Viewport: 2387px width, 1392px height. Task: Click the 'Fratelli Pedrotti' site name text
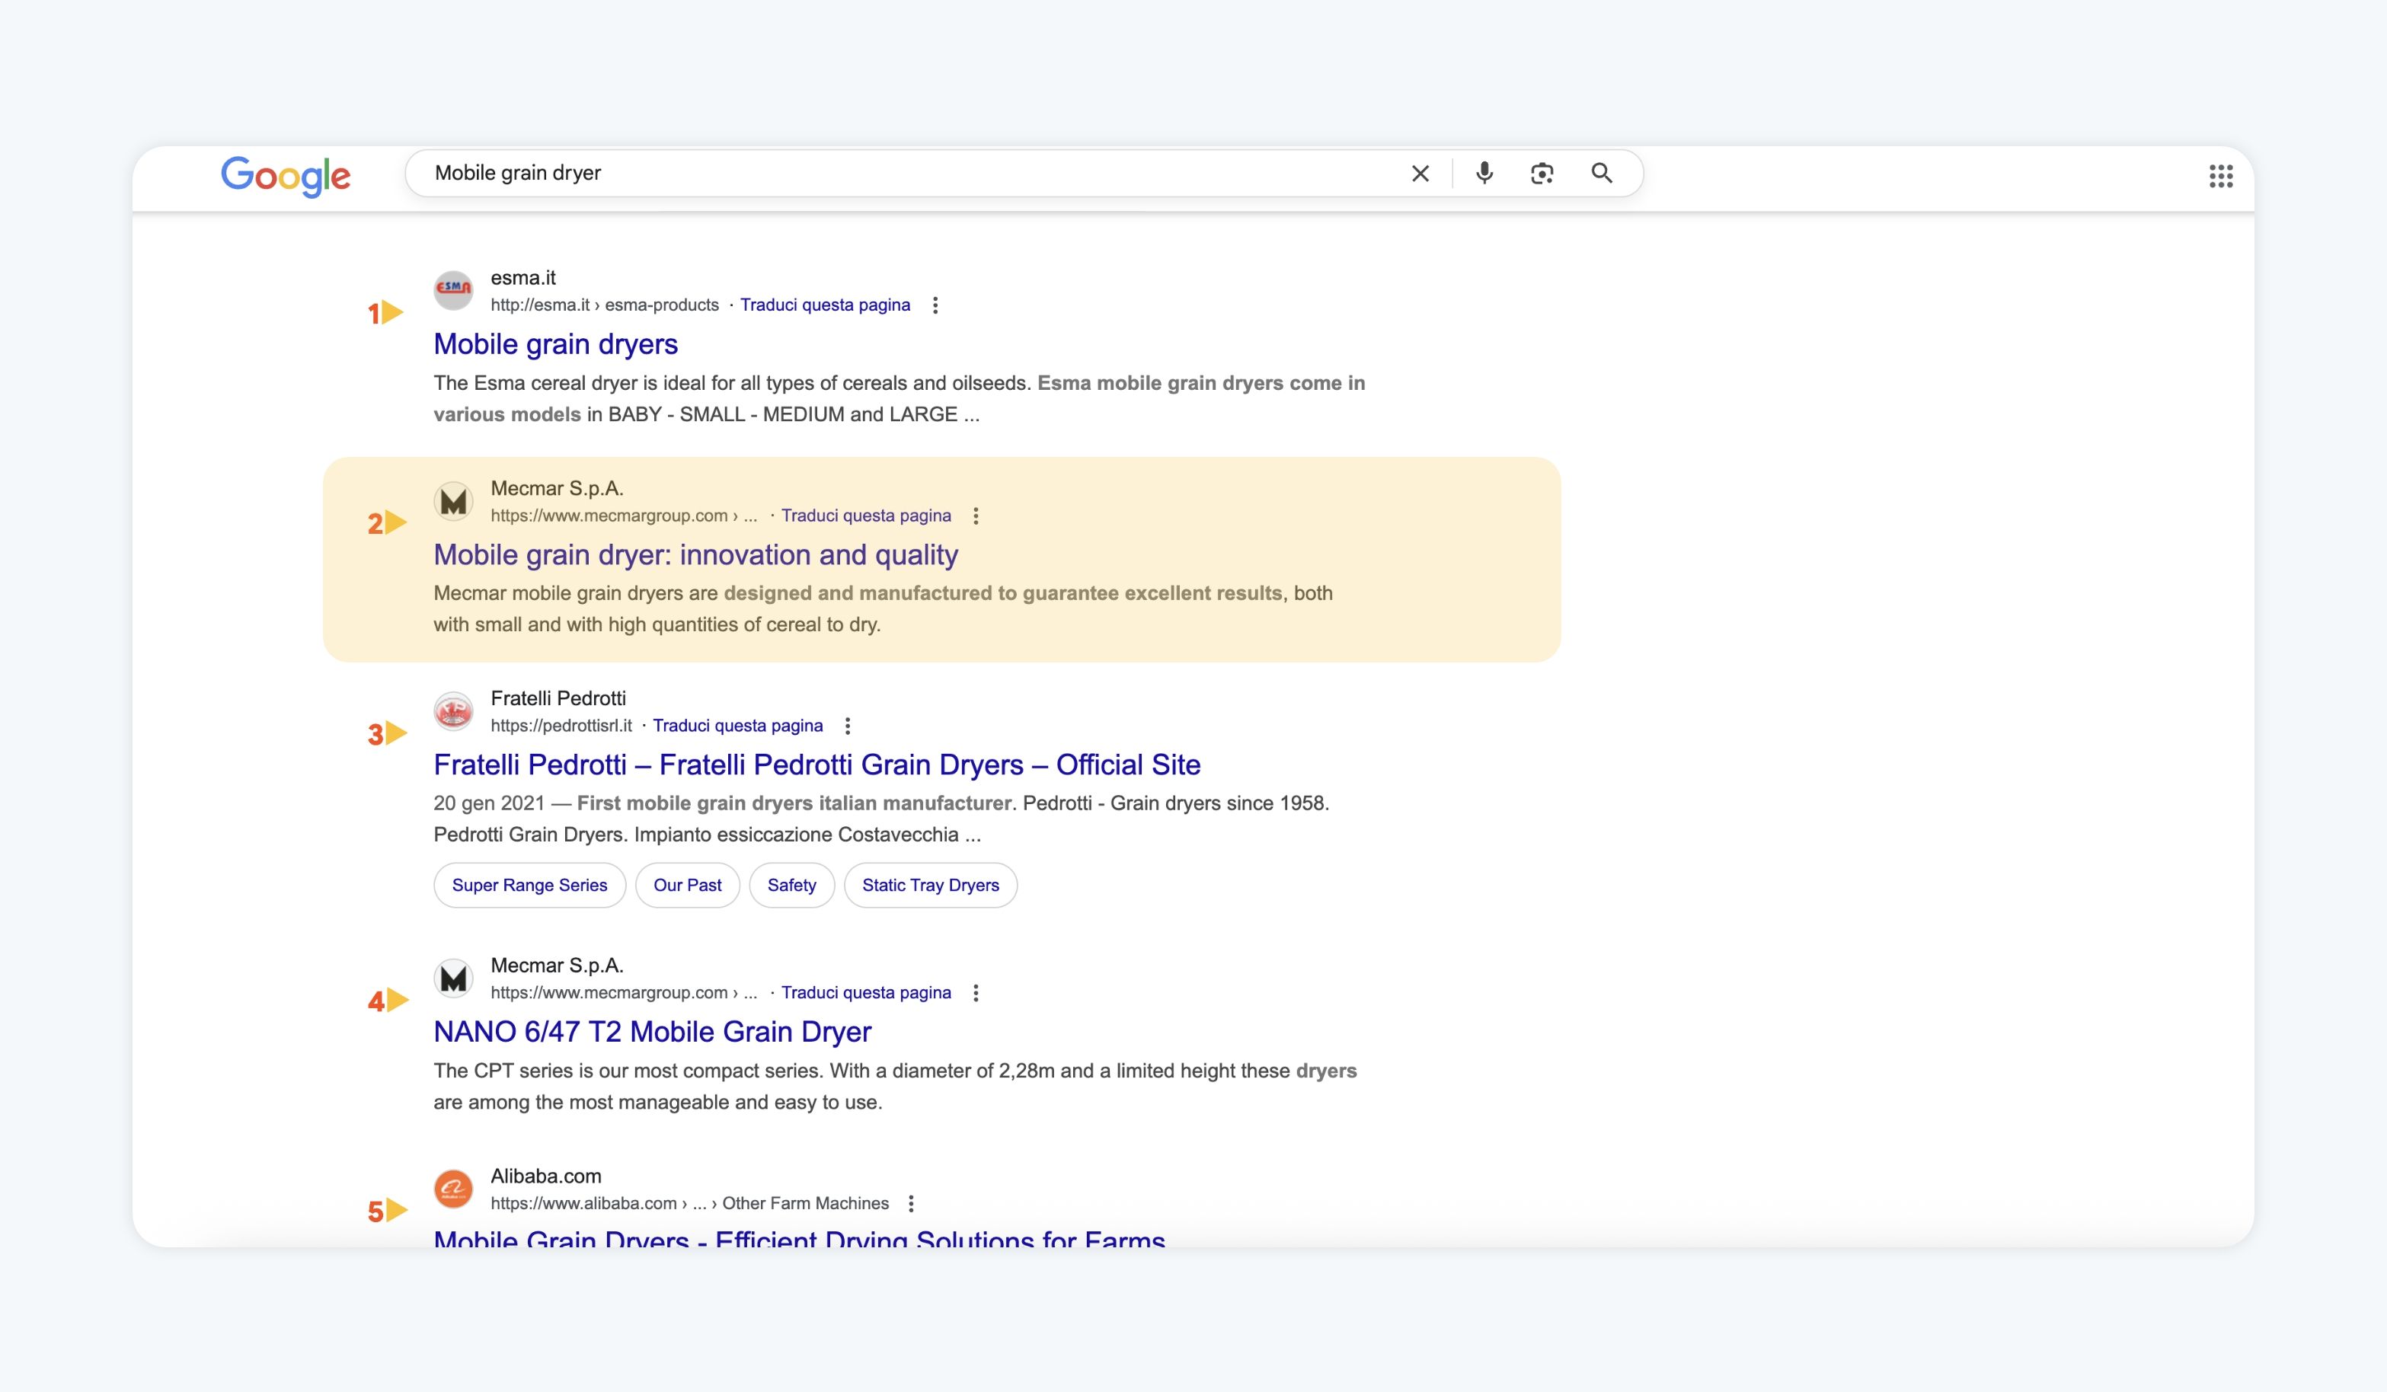tap(558, 699)
